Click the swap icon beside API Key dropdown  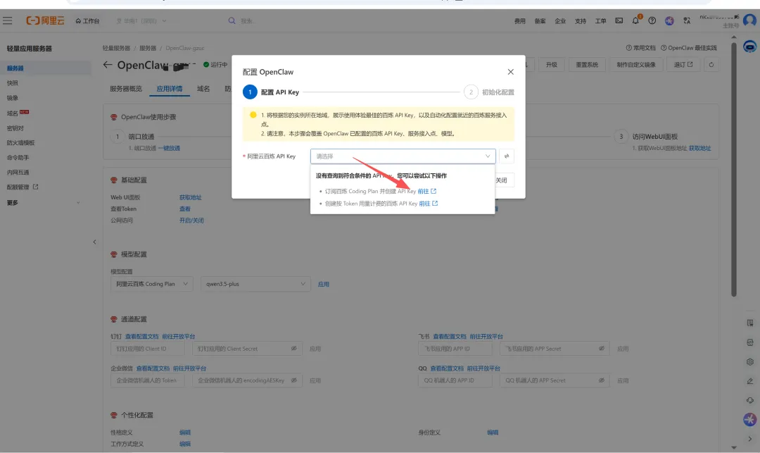point(507,156)
